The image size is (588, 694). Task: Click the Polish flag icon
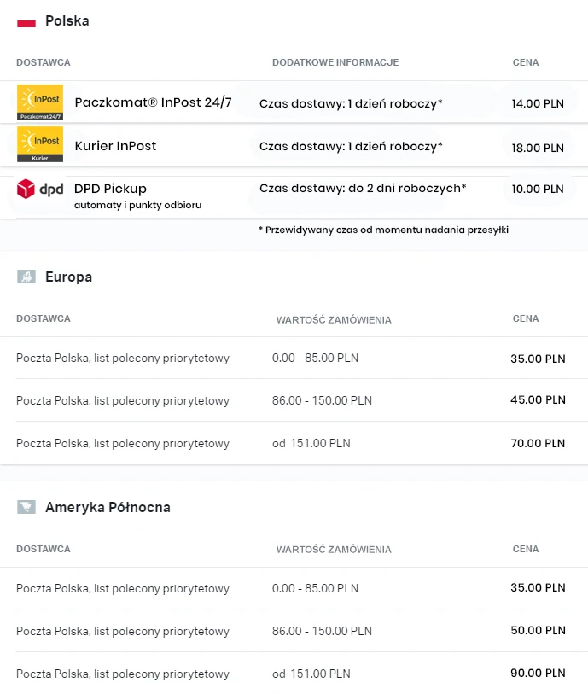point(26,22)
